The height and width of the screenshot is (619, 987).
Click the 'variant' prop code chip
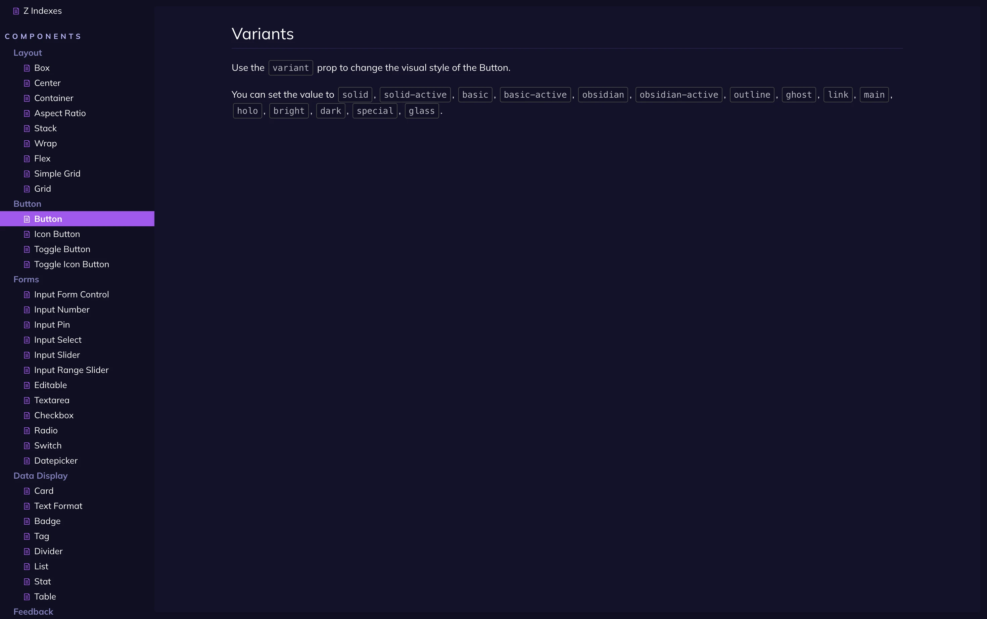point(291,68)
